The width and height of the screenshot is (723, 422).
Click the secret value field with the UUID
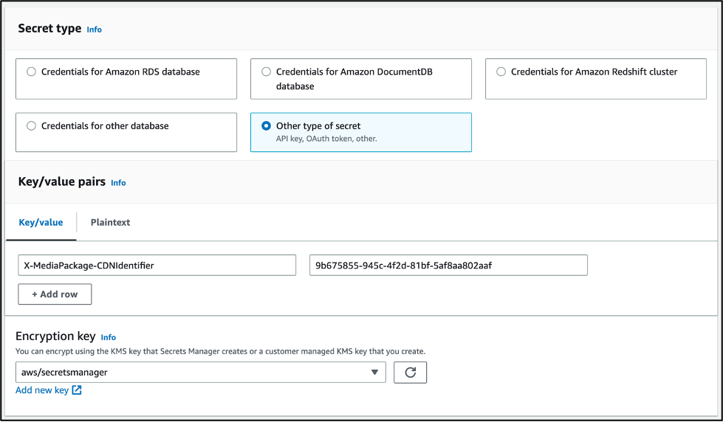448,266
